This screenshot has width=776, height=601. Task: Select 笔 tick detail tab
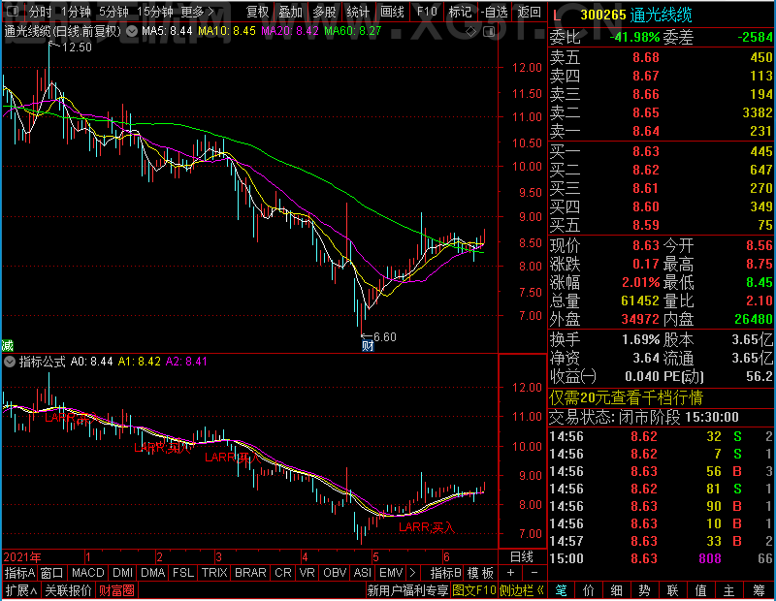pos(561,590)
